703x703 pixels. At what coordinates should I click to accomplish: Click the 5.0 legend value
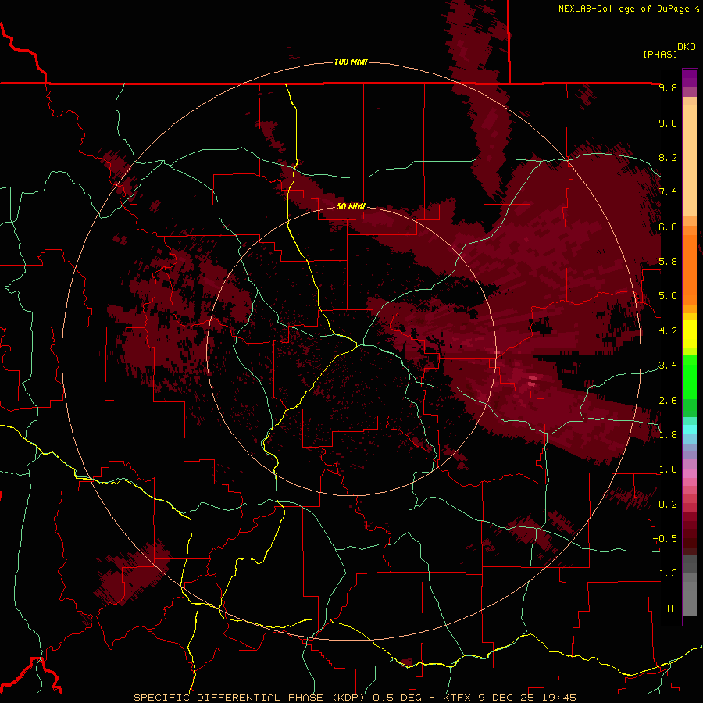pyautogui.click(x=668, y=296)
